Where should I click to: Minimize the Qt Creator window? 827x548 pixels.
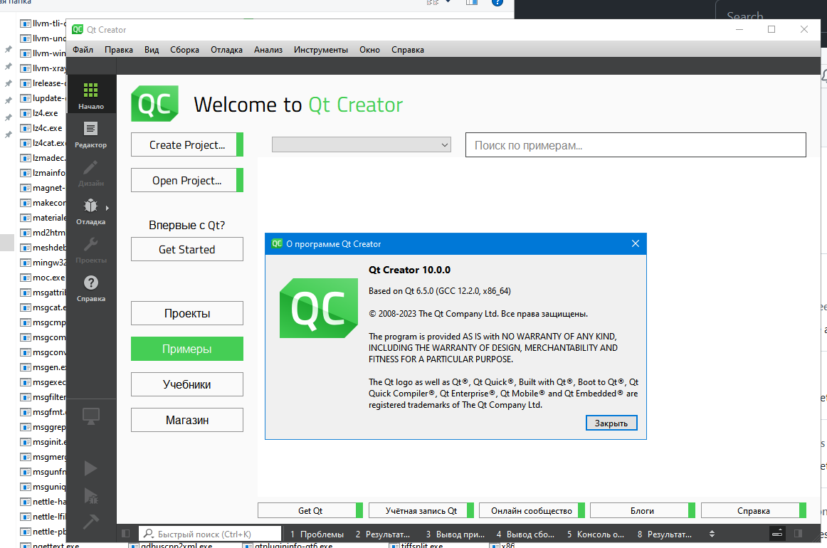click(739, 30)
